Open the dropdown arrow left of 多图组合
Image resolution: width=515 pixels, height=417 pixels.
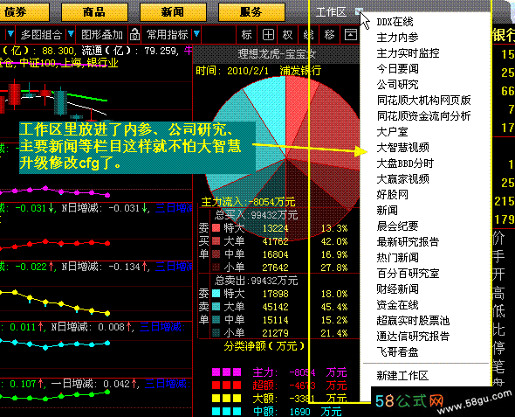coord(10,33)
